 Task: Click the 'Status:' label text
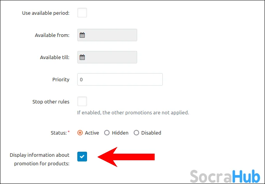coord(59,133)
